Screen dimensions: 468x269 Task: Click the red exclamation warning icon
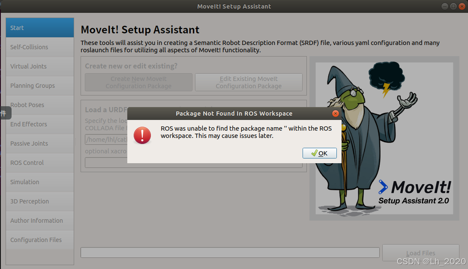pyautogui.click(x=142, y=136)
